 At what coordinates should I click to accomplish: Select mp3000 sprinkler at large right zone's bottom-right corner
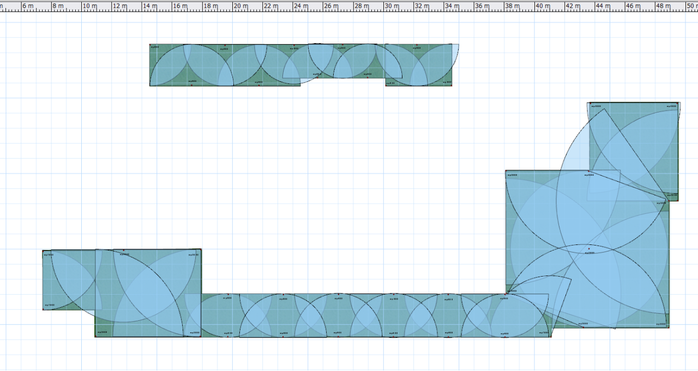(x=668, y=326)
